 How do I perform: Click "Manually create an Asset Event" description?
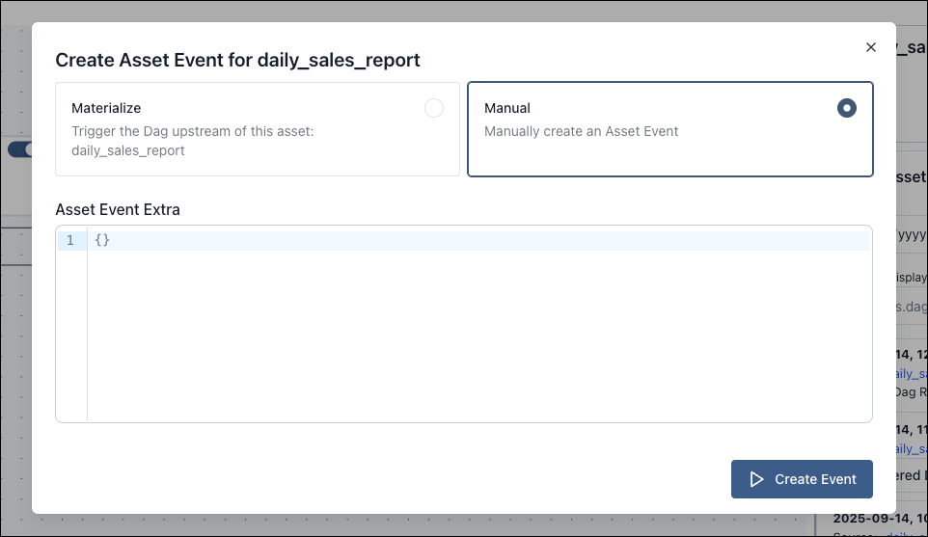tap(581, 131)
